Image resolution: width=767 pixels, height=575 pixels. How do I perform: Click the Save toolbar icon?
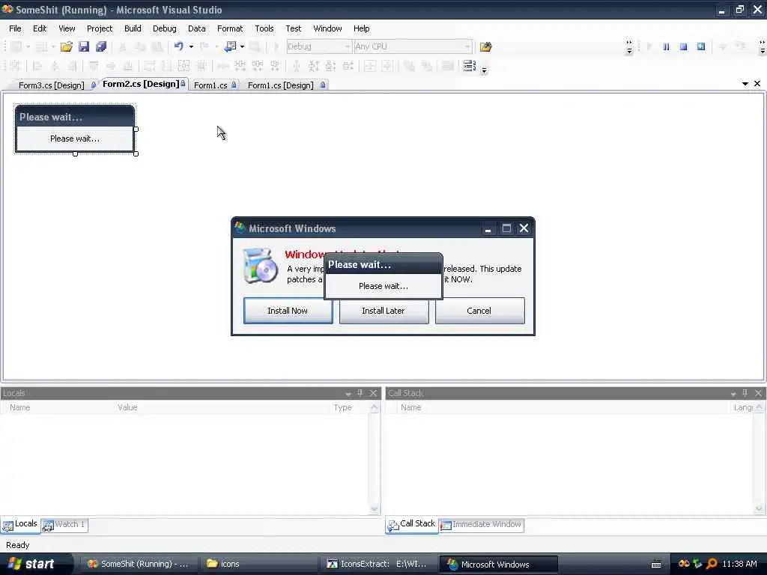coord(84,46)
